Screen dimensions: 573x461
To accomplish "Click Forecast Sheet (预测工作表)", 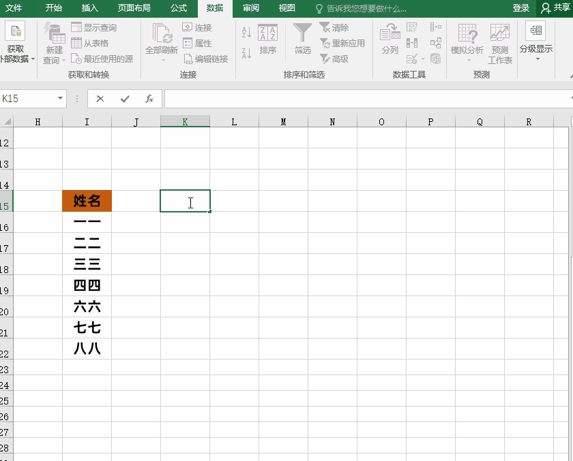I will [x=500, y=44].
